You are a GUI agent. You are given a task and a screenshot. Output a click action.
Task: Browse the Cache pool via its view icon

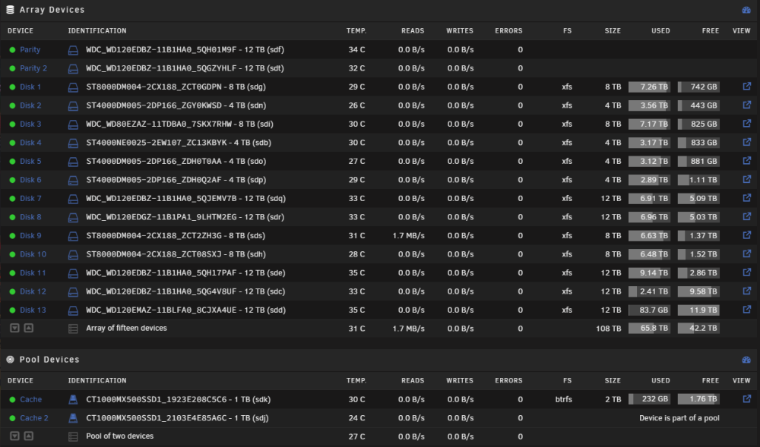click(747, 398)
